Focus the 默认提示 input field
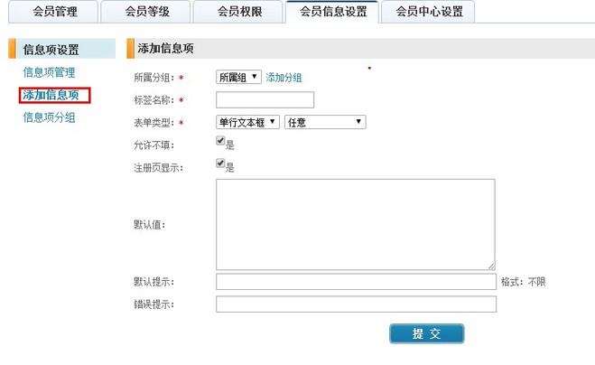 [355, 282]
